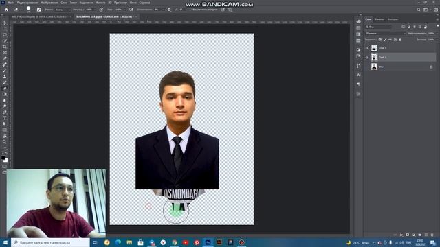Select the Healing Brush tool

[5, 64]
